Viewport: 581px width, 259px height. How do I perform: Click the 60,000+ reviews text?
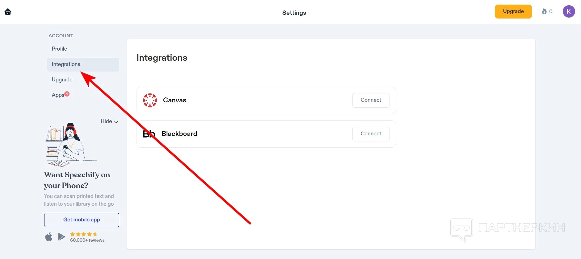click(87, 240)
